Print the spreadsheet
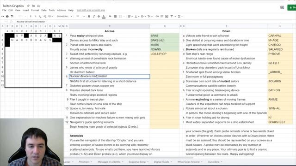 (7, 17)
